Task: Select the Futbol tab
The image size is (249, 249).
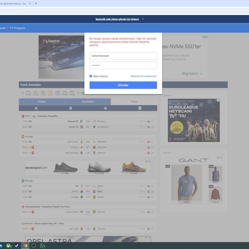Action: pos(42,101)
